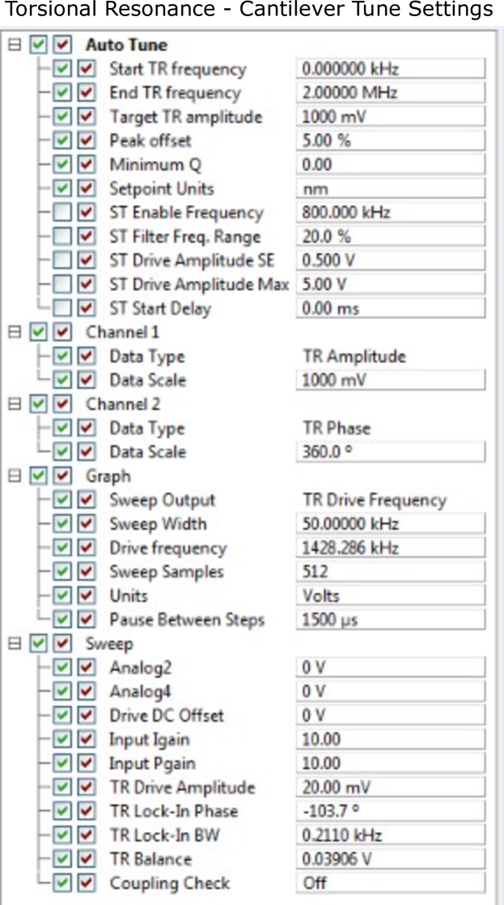
Task: Collapse the Graph group
Action: pyautogui.click(x=15, y=476)
